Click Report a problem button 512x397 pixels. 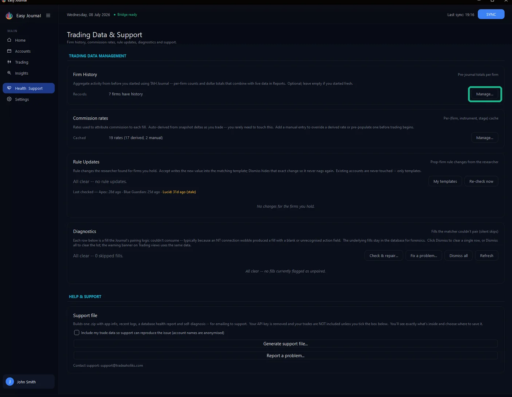286,356
